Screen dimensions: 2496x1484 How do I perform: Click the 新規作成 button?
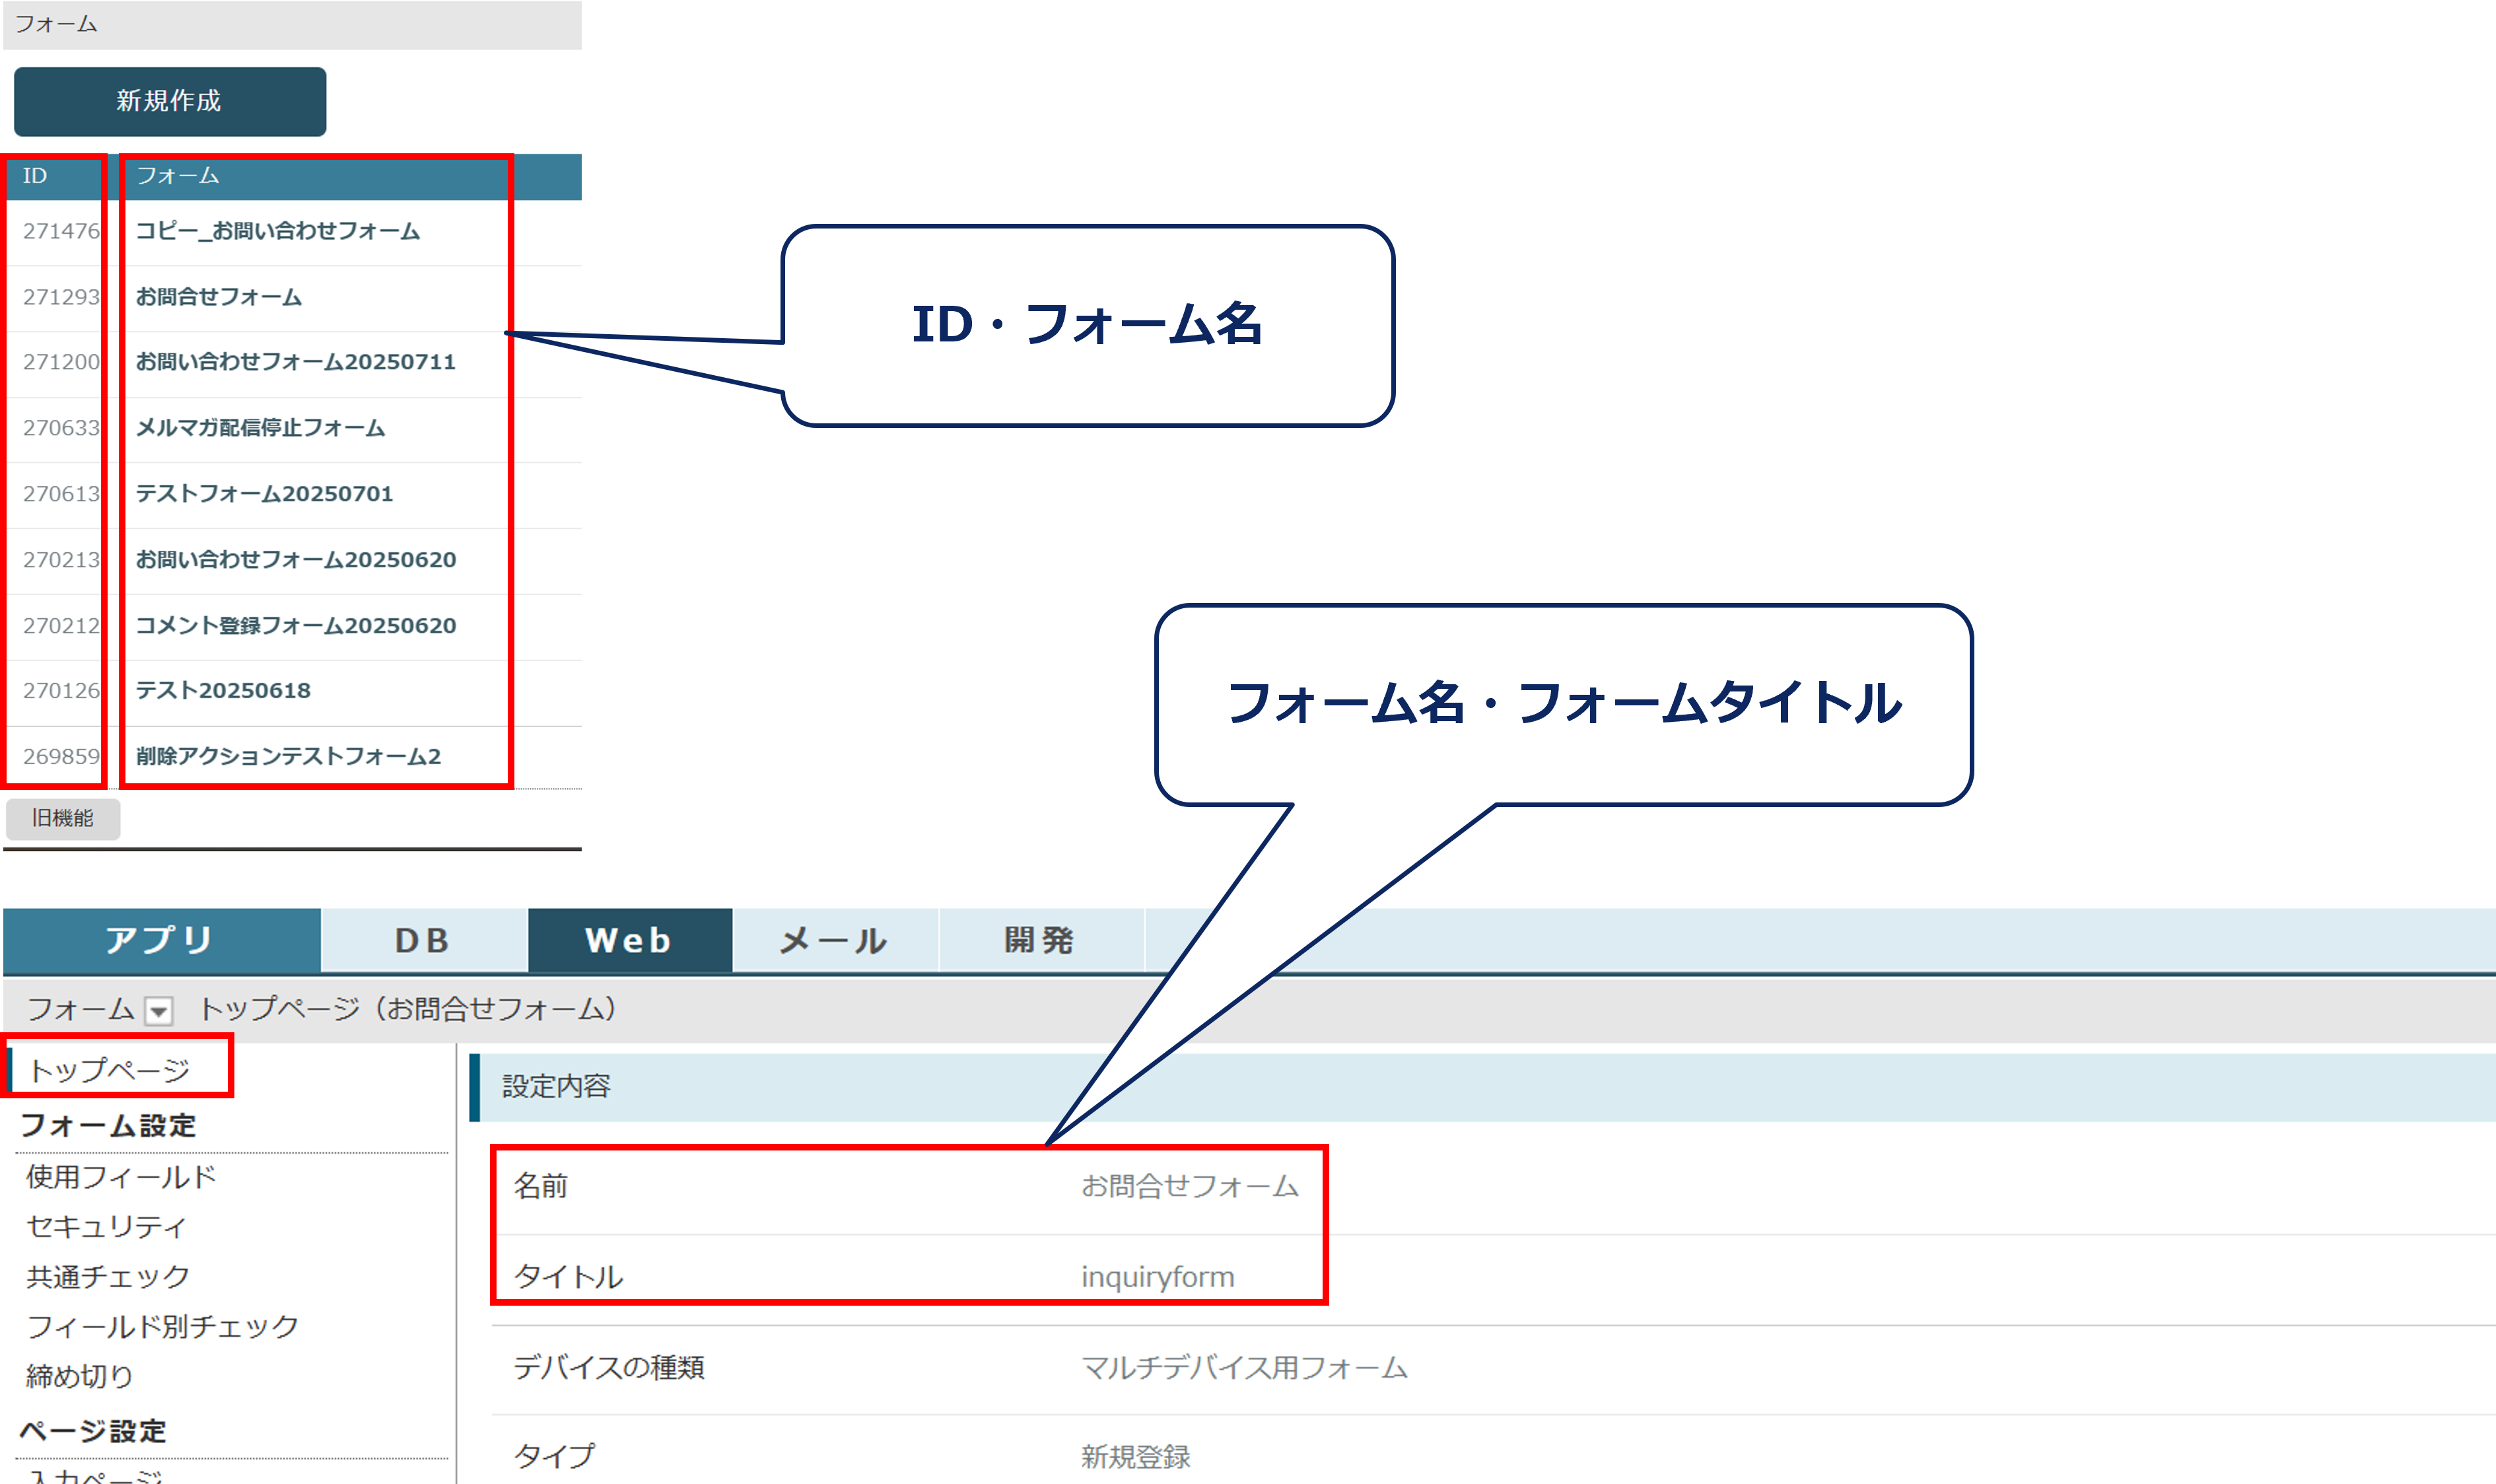170,101
